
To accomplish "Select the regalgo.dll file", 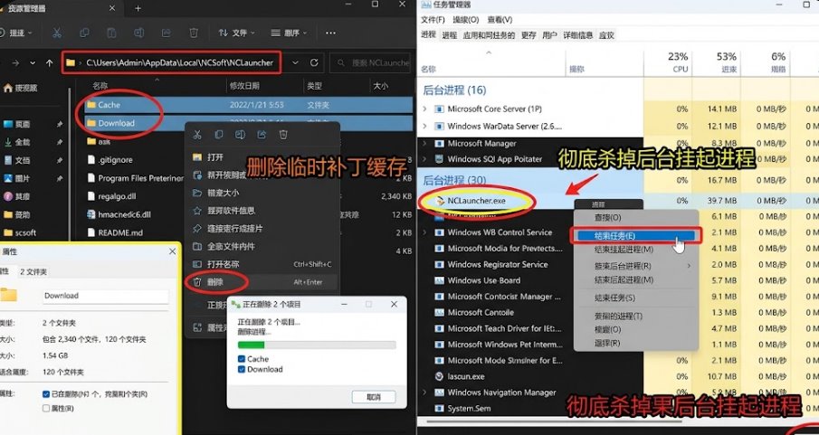I will (117, 196).
